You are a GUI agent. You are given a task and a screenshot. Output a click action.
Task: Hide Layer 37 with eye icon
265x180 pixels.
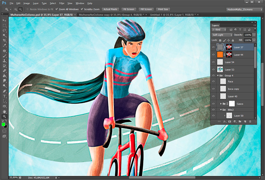(213, 47)
